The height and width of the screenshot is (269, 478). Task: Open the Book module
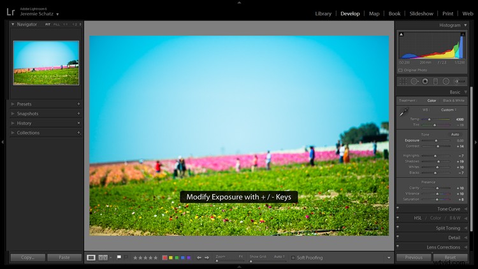click(x=395, y=13)
